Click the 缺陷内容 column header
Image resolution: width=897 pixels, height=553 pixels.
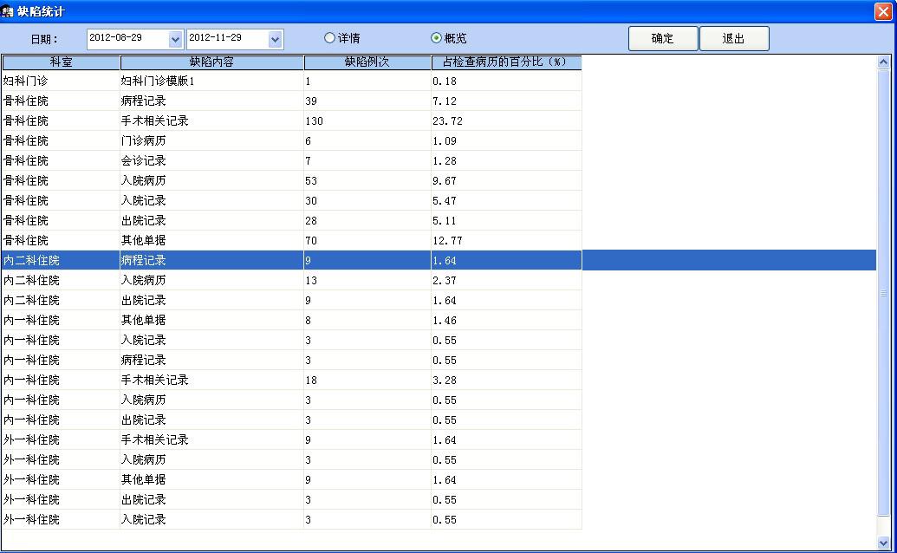[211, 62]
